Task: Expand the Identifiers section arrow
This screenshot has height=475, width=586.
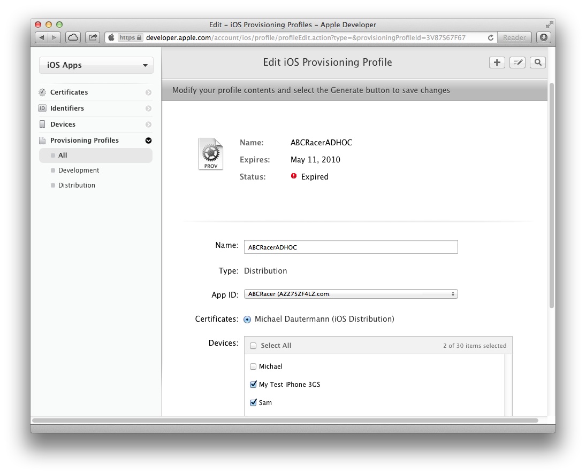Action: click(148, 108)
